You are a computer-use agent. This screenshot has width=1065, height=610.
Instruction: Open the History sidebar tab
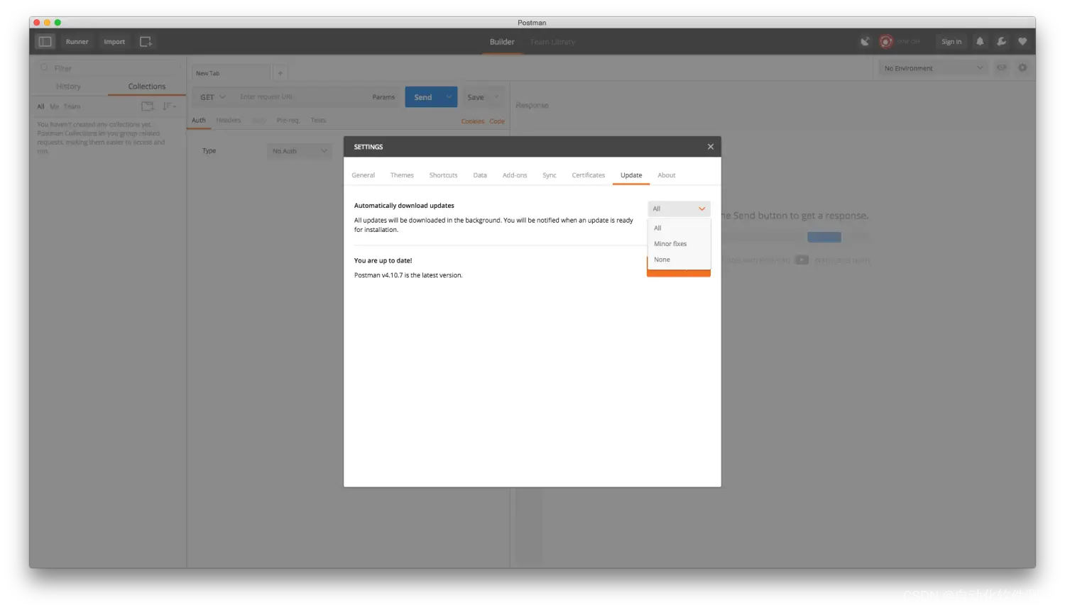(68, 87)
